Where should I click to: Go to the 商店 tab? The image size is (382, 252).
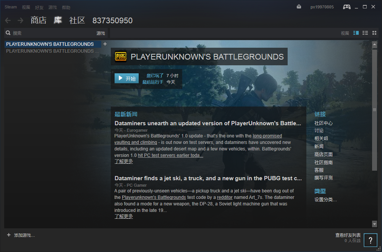click(x=39, y=21)
